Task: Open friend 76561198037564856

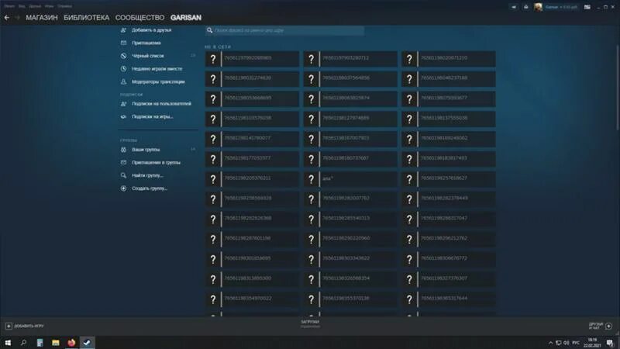Action: (x=350, y=79)
